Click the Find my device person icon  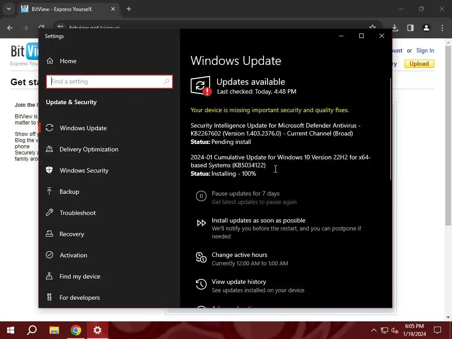49,276
